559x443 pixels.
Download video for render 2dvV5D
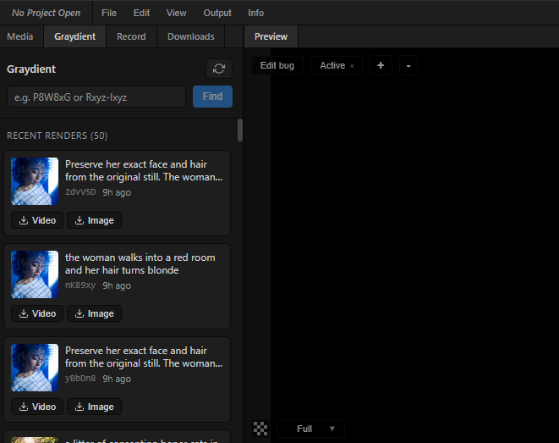click(x=36, y=220)
